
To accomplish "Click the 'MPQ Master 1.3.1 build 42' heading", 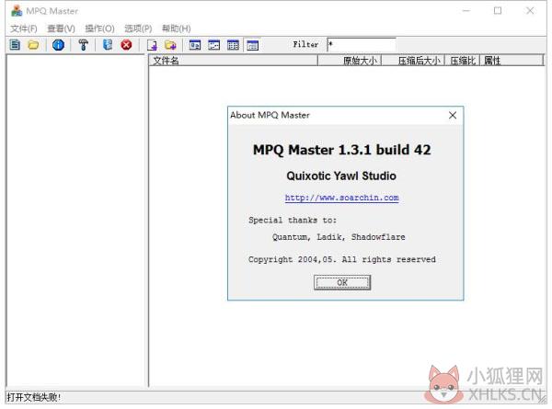I will [x=342, y=150].
